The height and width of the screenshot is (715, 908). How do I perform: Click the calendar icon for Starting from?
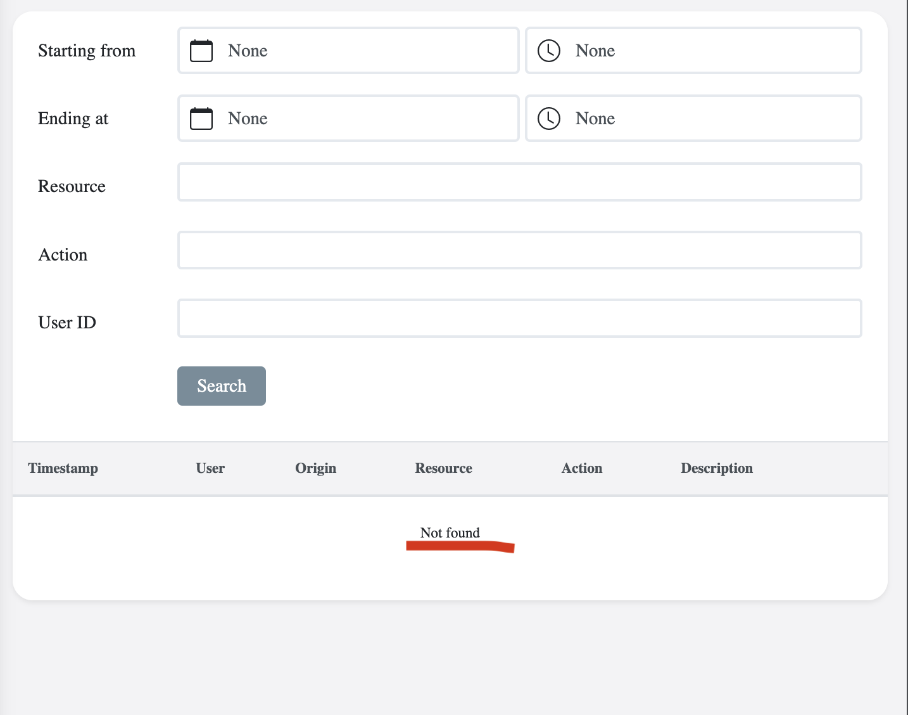(201, 51)
